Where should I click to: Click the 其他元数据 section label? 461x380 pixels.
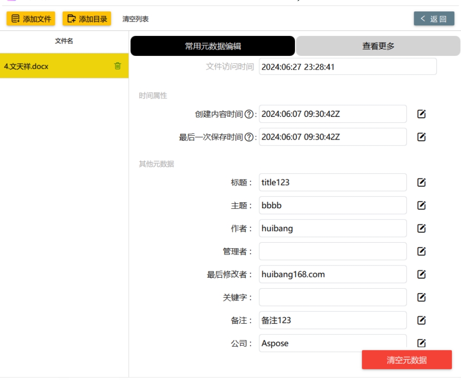[x=156, y=164]
